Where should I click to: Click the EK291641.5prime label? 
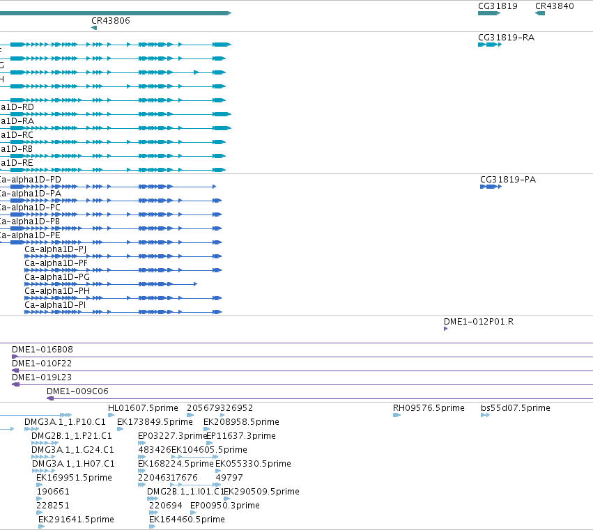76,520
